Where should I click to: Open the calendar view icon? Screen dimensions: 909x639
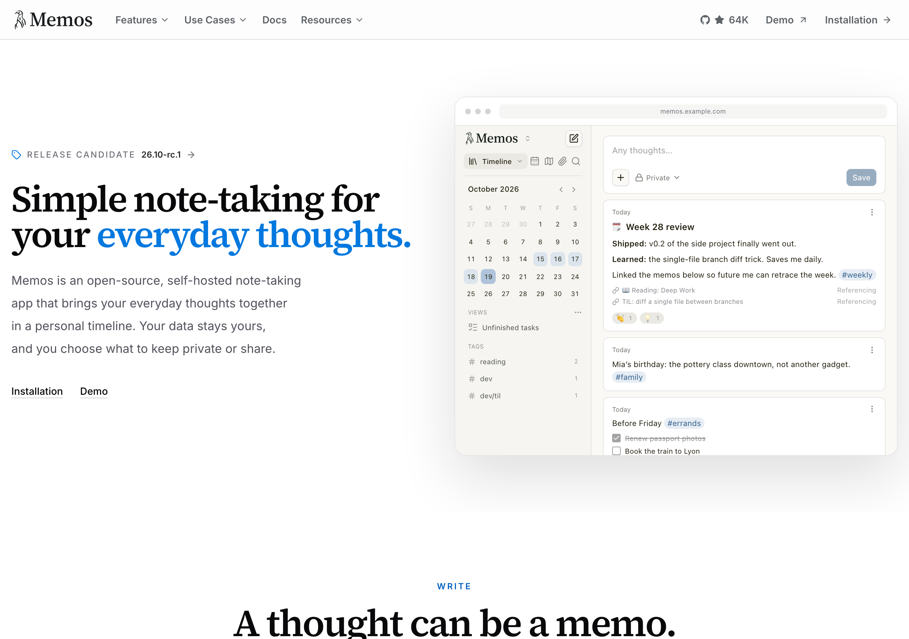(534, 161)
